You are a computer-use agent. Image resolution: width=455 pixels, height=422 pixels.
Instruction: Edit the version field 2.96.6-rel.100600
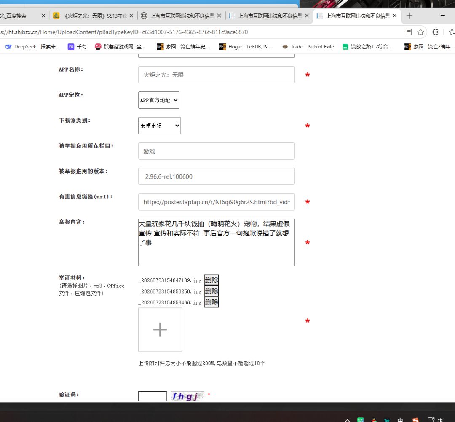click(217, 176)
